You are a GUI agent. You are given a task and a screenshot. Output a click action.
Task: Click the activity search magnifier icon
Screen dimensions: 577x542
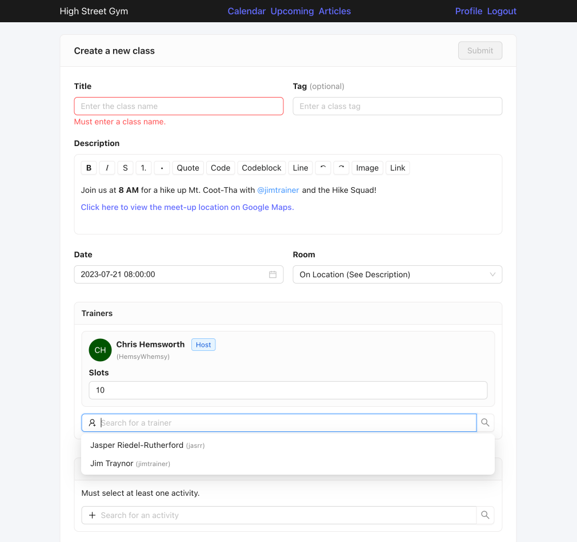[x=485, y=515]
